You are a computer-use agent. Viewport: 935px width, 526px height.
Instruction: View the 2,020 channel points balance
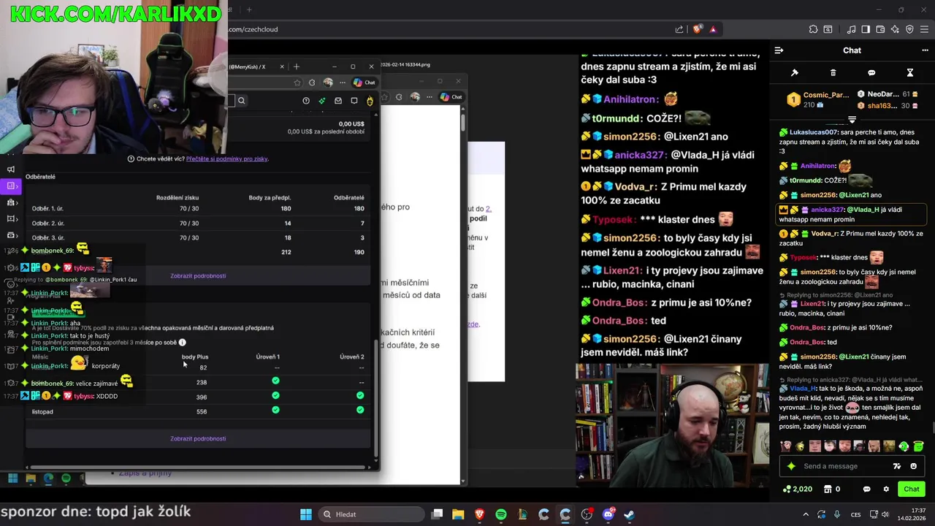(798, 489)
